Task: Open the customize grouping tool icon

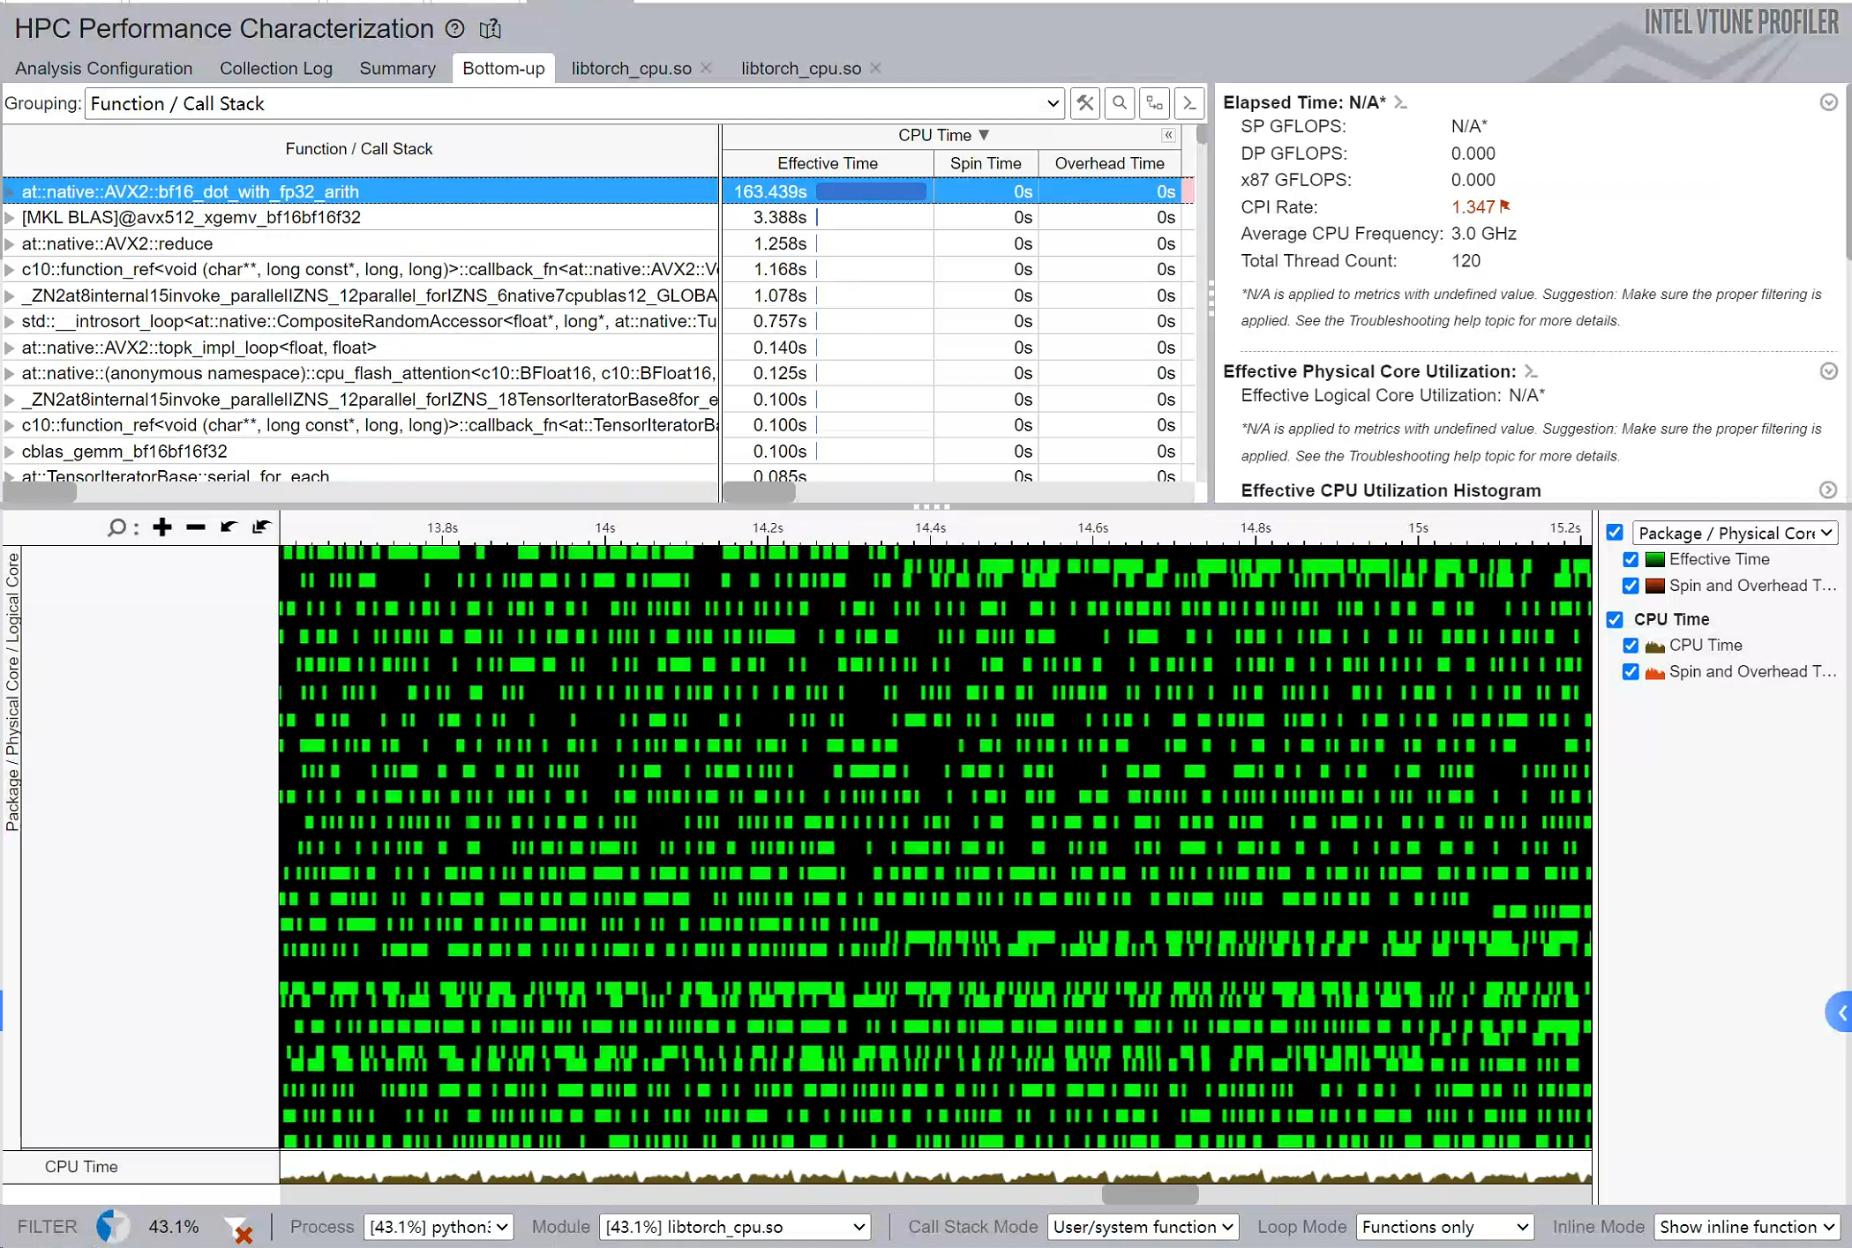Action: click(x=1085, y=103)
